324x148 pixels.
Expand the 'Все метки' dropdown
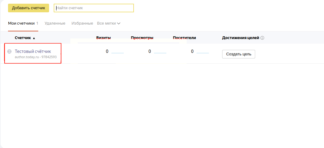(x=109, y=23)
